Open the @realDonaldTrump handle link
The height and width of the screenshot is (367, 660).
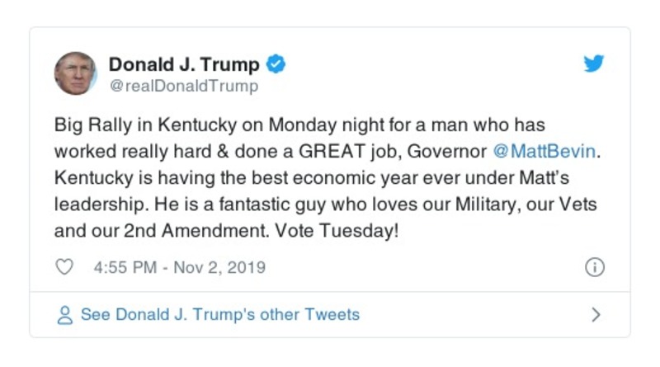click(x=183, y=86)
